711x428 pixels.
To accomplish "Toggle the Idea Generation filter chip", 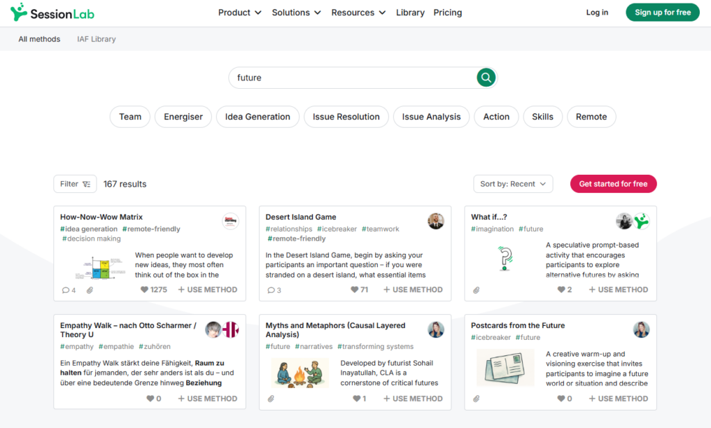I will pyautogui.click(x=258, y=117).
